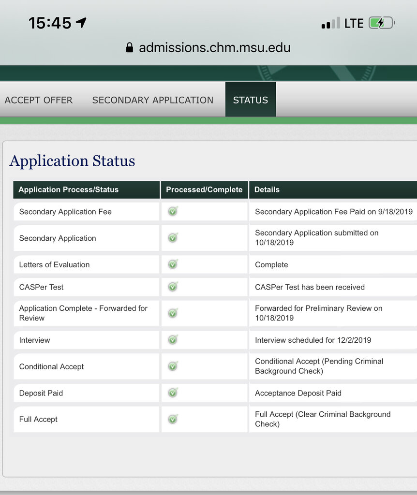Open the ACCEPT OFFER tab
This screenshot has height=495, width=417.
[39, 100]
